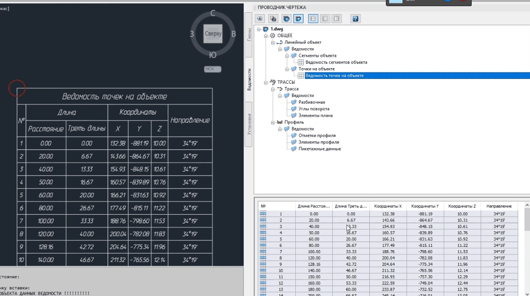
Task: Click the first toolbar icon in Проводник чертежа
Action: coord(260,19)
